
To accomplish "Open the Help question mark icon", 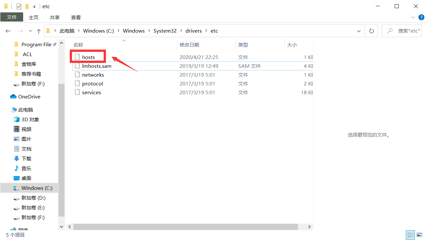I will [x=421, y=17].
